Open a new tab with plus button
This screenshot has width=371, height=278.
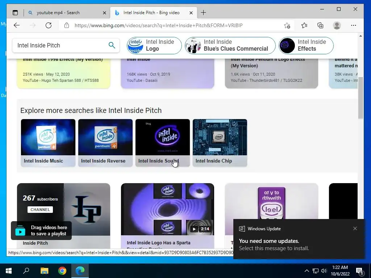pyautogui.click(x=203, y=13)
